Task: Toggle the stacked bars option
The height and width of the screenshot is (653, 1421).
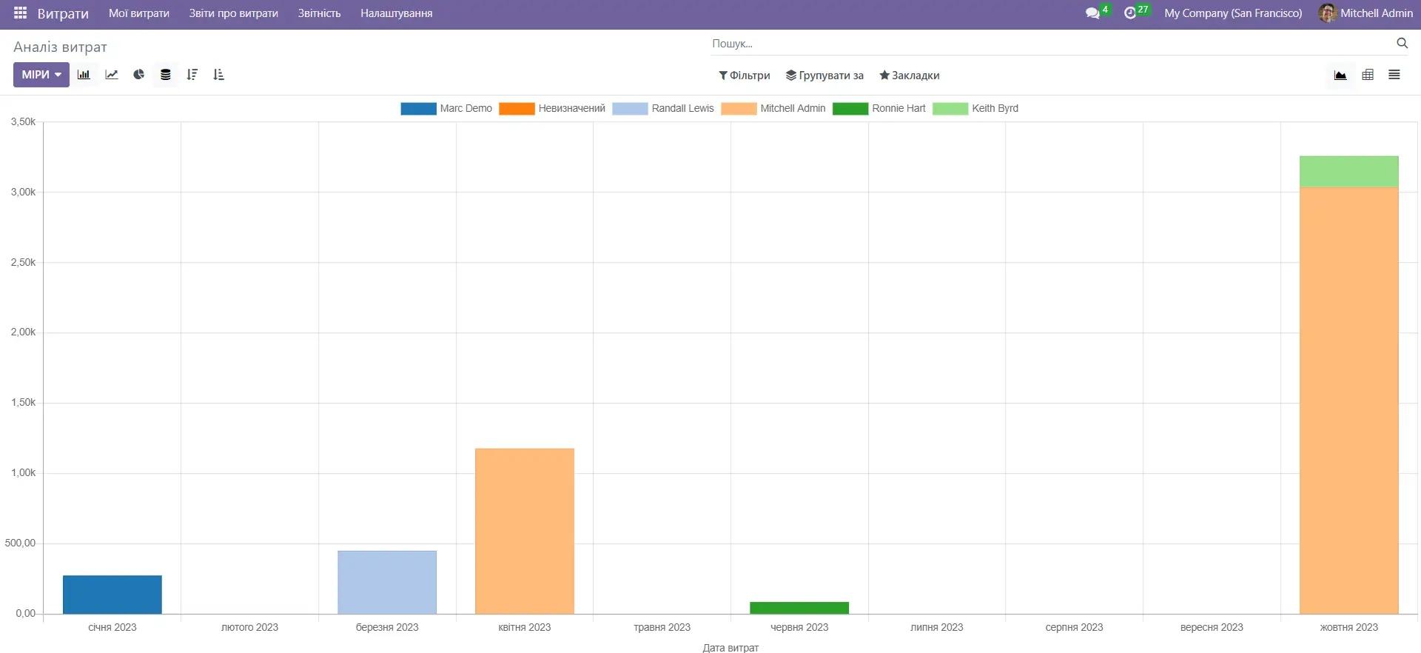Action: tap(166, 75)
